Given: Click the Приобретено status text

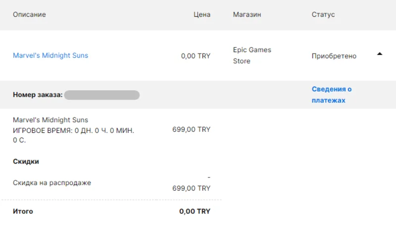Looking at the screenshot, I should click(x=334, y=56).
